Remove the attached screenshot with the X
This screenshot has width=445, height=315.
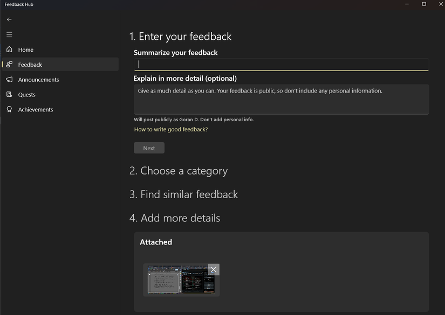pyautogui.click(x=213, y=269)
